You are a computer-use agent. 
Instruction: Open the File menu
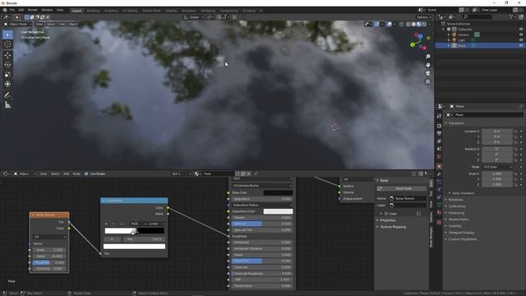point(12,10)
